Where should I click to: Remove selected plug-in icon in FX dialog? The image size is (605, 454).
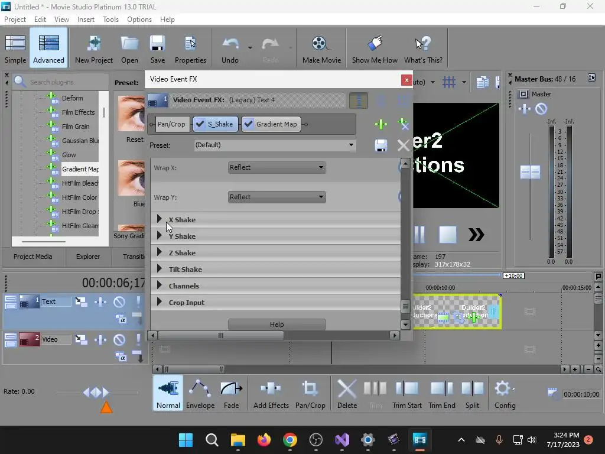[x=403, y=124]
